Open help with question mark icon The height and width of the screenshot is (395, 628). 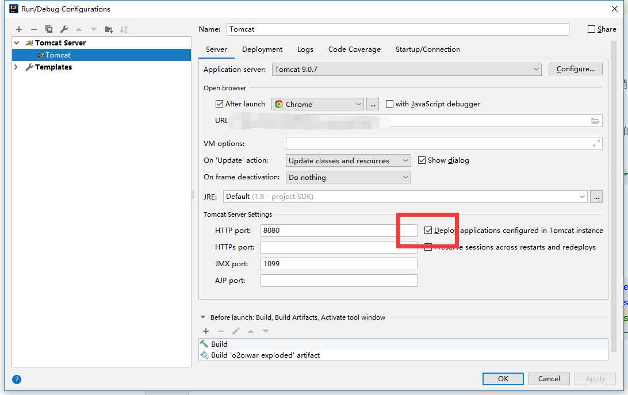coord(17,379)
